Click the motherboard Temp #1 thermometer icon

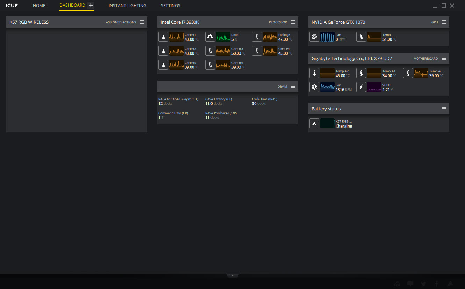[361, 73]
